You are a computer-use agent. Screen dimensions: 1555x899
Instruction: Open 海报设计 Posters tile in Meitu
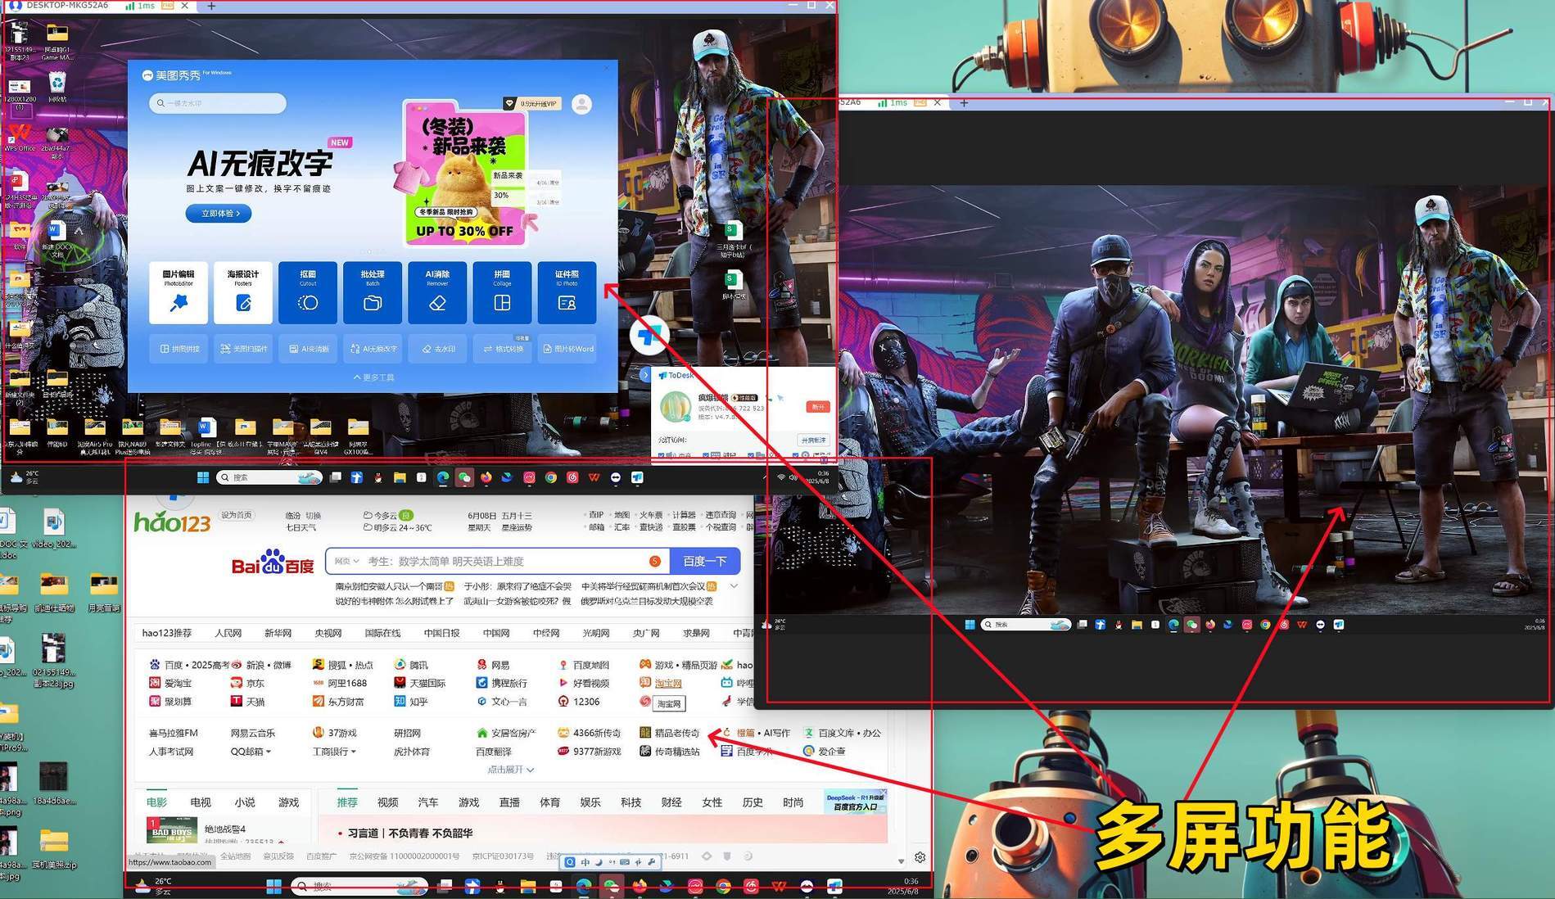[243, 292]
